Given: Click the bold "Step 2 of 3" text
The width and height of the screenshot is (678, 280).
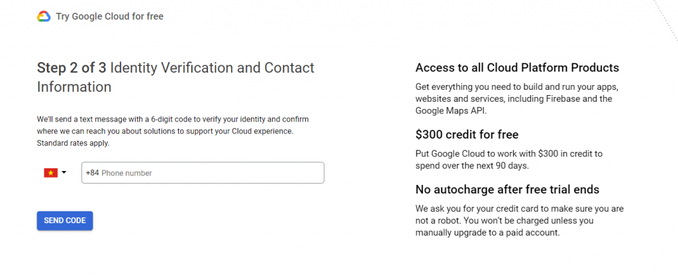Looking at the screenshot, I should click(x=72, y=67).
